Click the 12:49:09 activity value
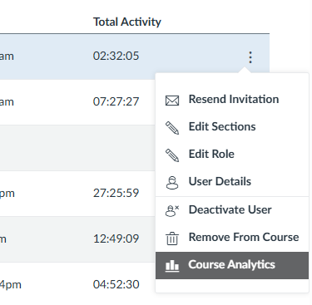The height and width of the screenshot is (305, 312). coord(116,239)
